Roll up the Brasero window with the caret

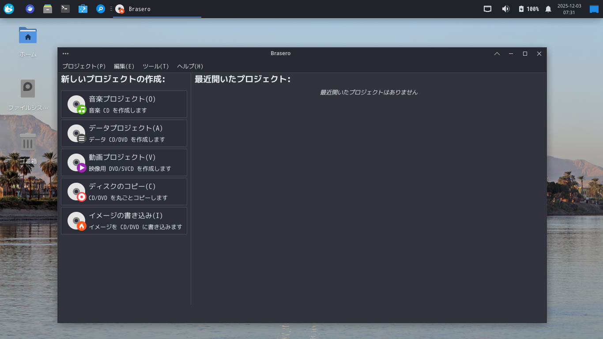[497, 53]
